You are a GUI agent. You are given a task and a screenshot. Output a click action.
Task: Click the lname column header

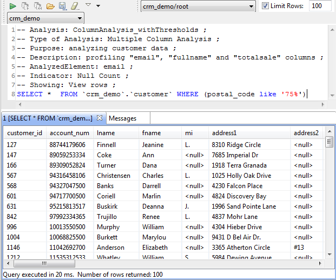pyautogui.click(x=106, y=133)
